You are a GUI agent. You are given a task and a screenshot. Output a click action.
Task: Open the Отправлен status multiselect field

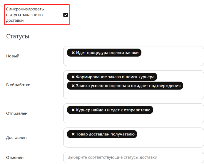pyautogui.click(x=133, y=113)
